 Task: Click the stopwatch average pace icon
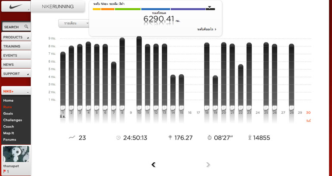(210, 138)
